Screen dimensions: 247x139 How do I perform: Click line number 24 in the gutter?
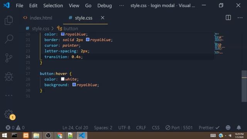point(28,57)
